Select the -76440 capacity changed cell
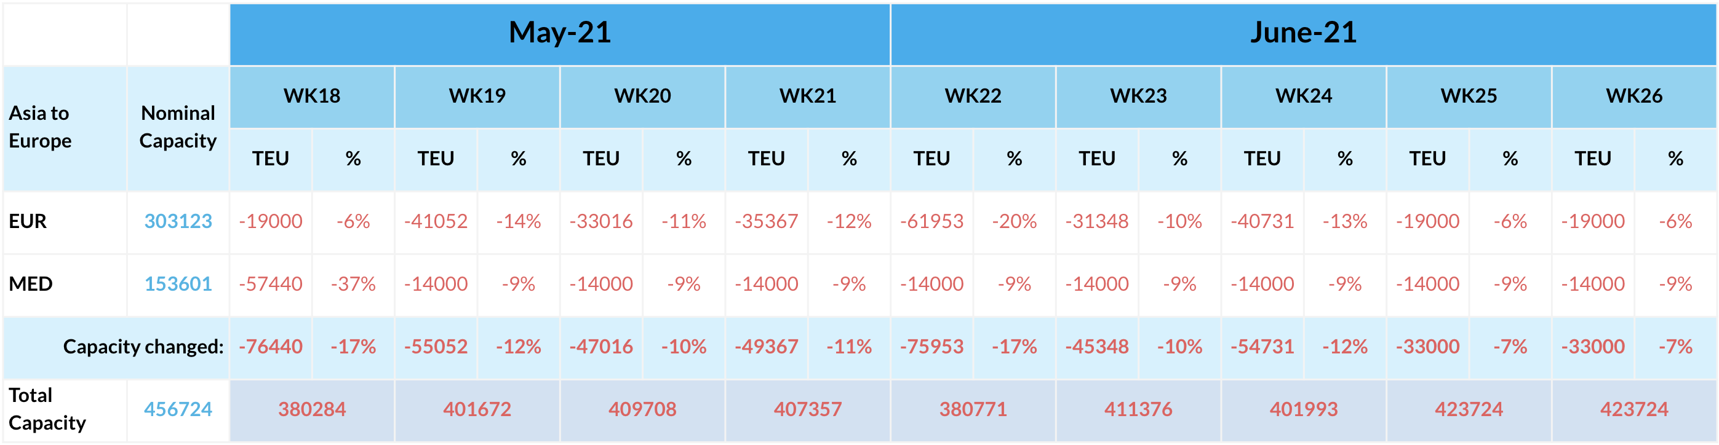Image resolution: width=1719 pixels, height=445 pixels. 270,347
